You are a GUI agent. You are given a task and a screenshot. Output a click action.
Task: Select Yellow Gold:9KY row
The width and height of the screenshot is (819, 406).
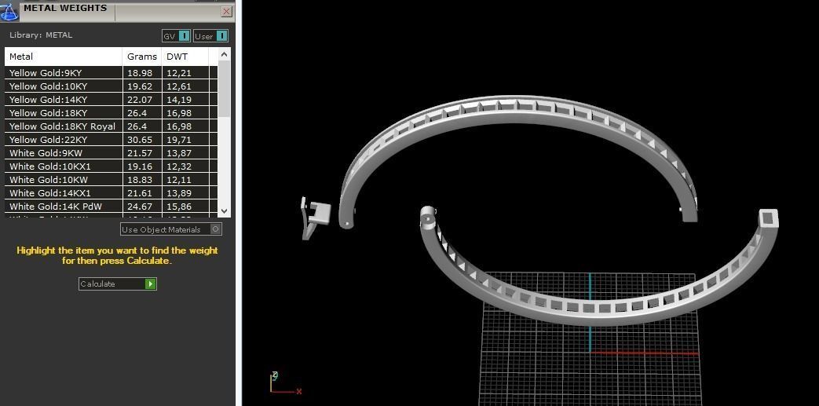click(x=111, y=73)
